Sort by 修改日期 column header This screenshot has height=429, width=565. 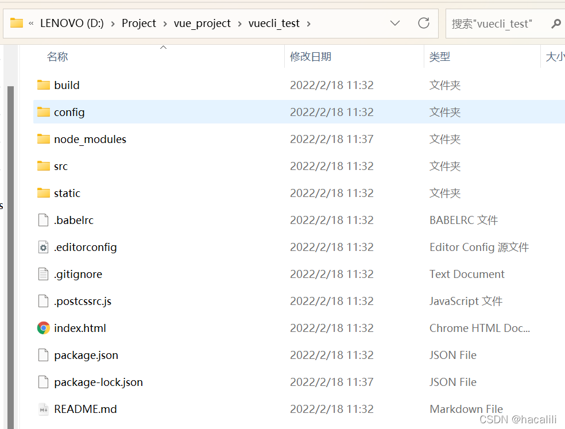(311, 57)
